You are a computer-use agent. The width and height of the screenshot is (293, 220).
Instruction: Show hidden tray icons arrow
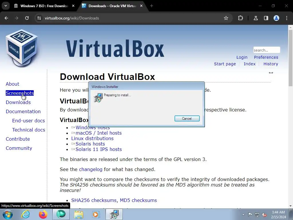tap(243, 215)
